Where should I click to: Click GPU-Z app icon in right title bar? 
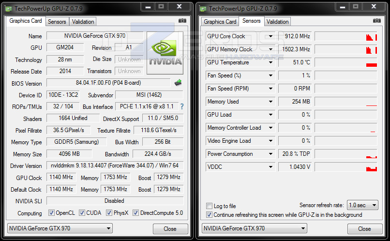tap(203, 9)
